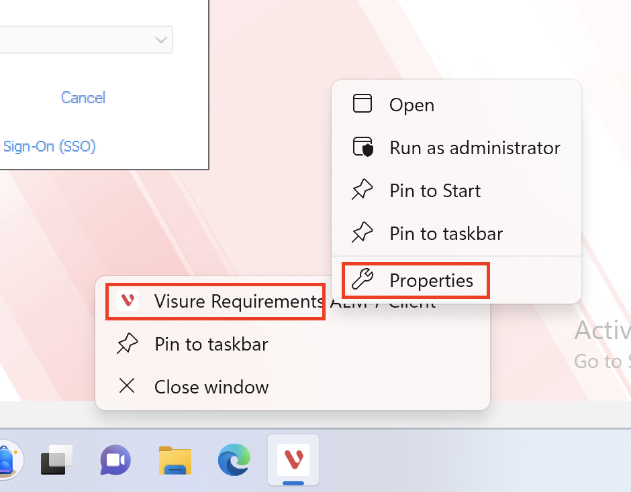Screen dimensions: 631x492
Task: Open Properties from the context menu
Action: tap(456, 280)
